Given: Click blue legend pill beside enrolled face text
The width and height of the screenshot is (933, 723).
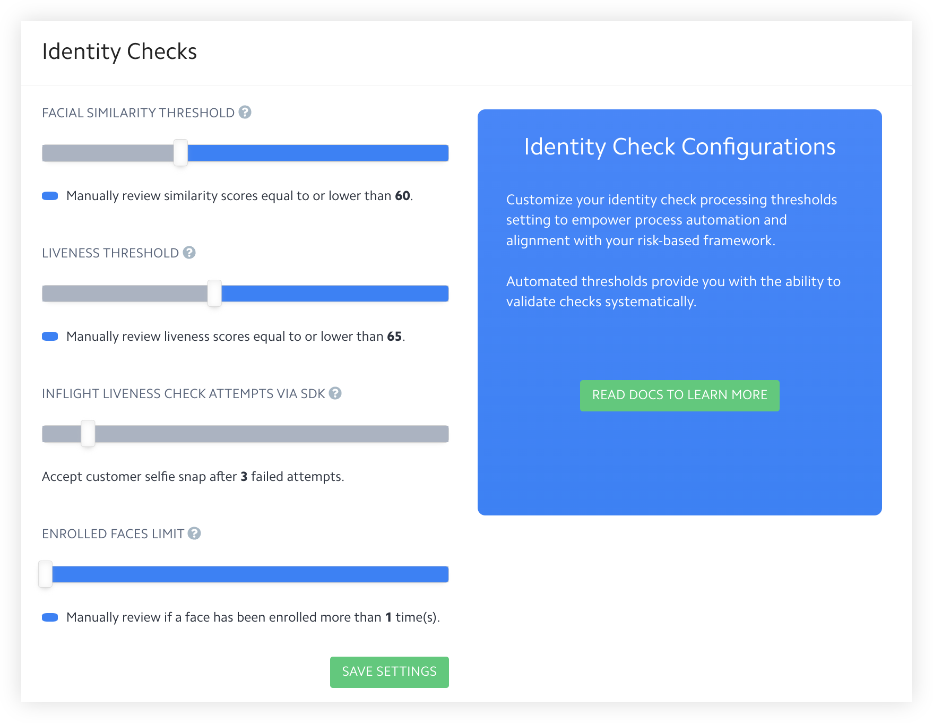Looking at the screenshot, I should [x=50, y=617].
